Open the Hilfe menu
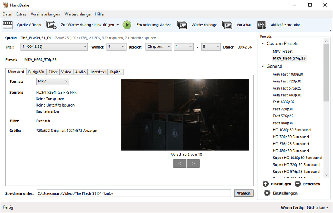Screen dimensions: 333x213 pyautogui.click(x=99, y=14)
